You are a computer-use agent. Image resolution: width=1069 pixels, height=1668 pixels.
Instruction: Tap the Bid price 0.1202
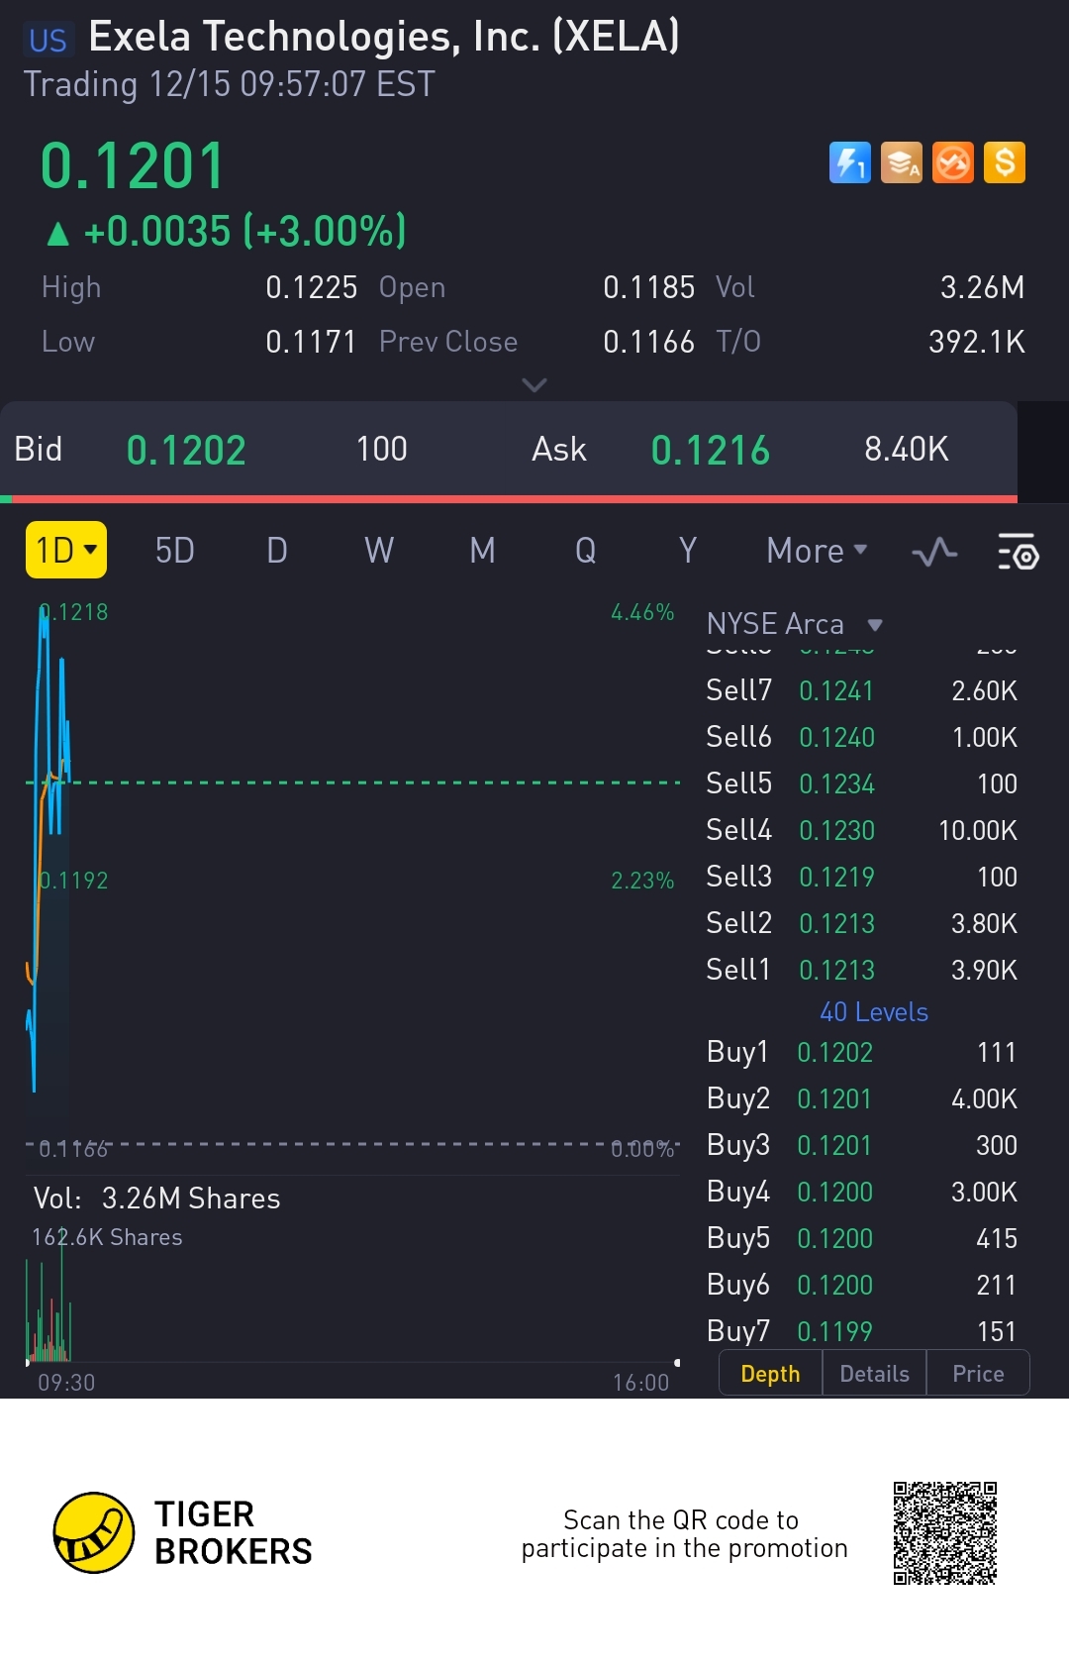click(x=186, y=451)
